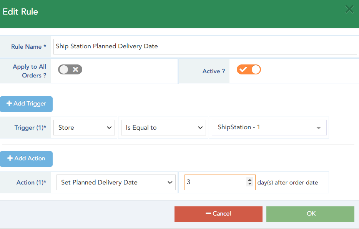
Task: Open the Store trigger dropdown
Action: (84, 127)
